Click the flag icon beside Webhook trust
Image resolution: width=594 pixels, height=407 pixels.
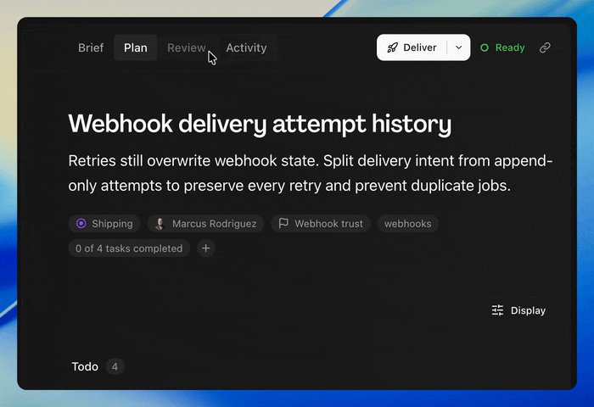click(283, 223)
